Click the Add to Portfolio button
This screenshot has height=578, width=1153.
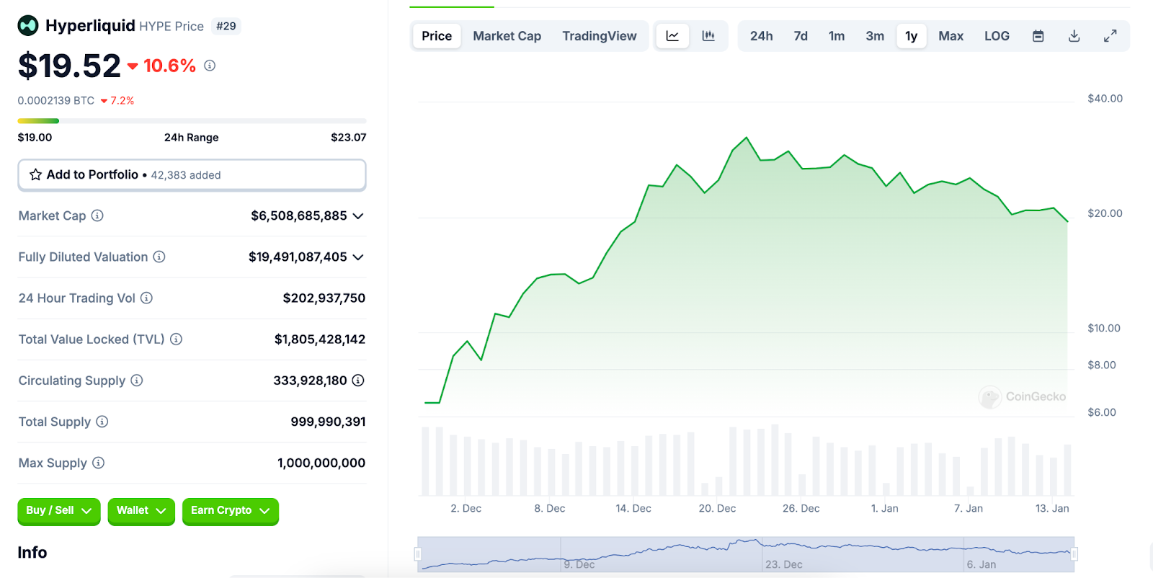pos(192,175)
